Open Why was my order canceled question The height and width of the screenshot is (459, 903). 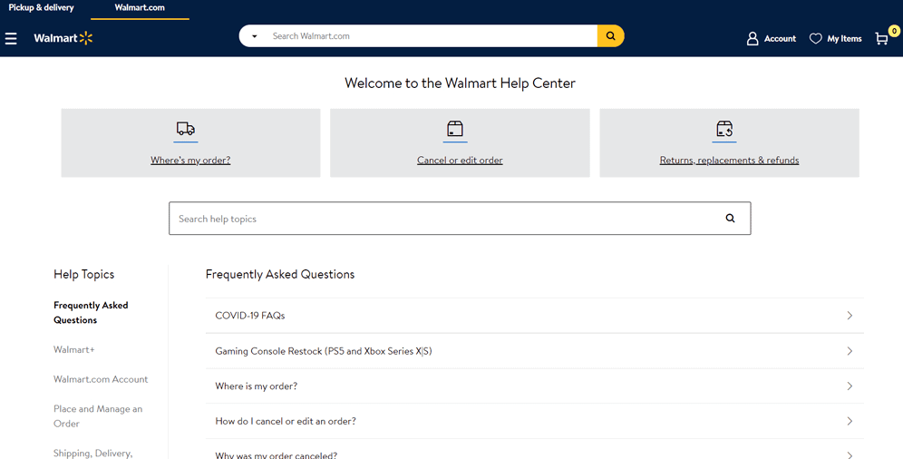coord(277,454)
